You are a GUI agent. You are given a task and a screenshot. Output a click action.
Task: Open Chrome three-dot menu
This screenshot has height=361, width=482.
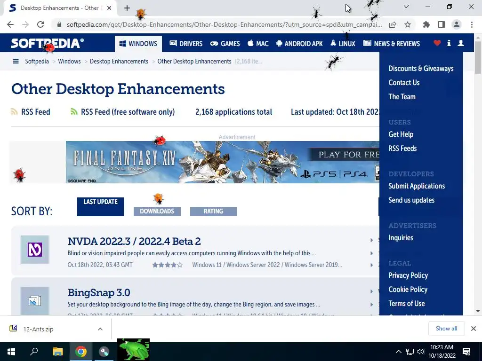(472, 24)
